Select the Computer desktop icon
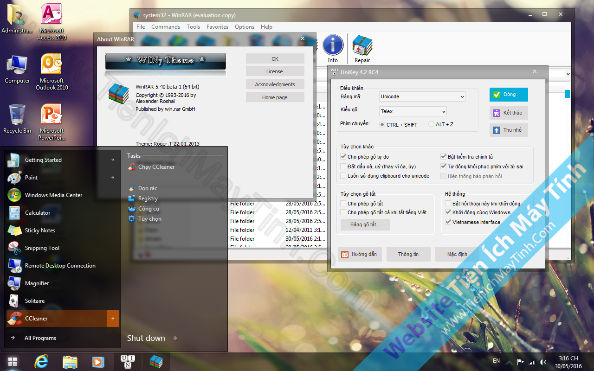The image size is (594, 371). pos(17,70)
